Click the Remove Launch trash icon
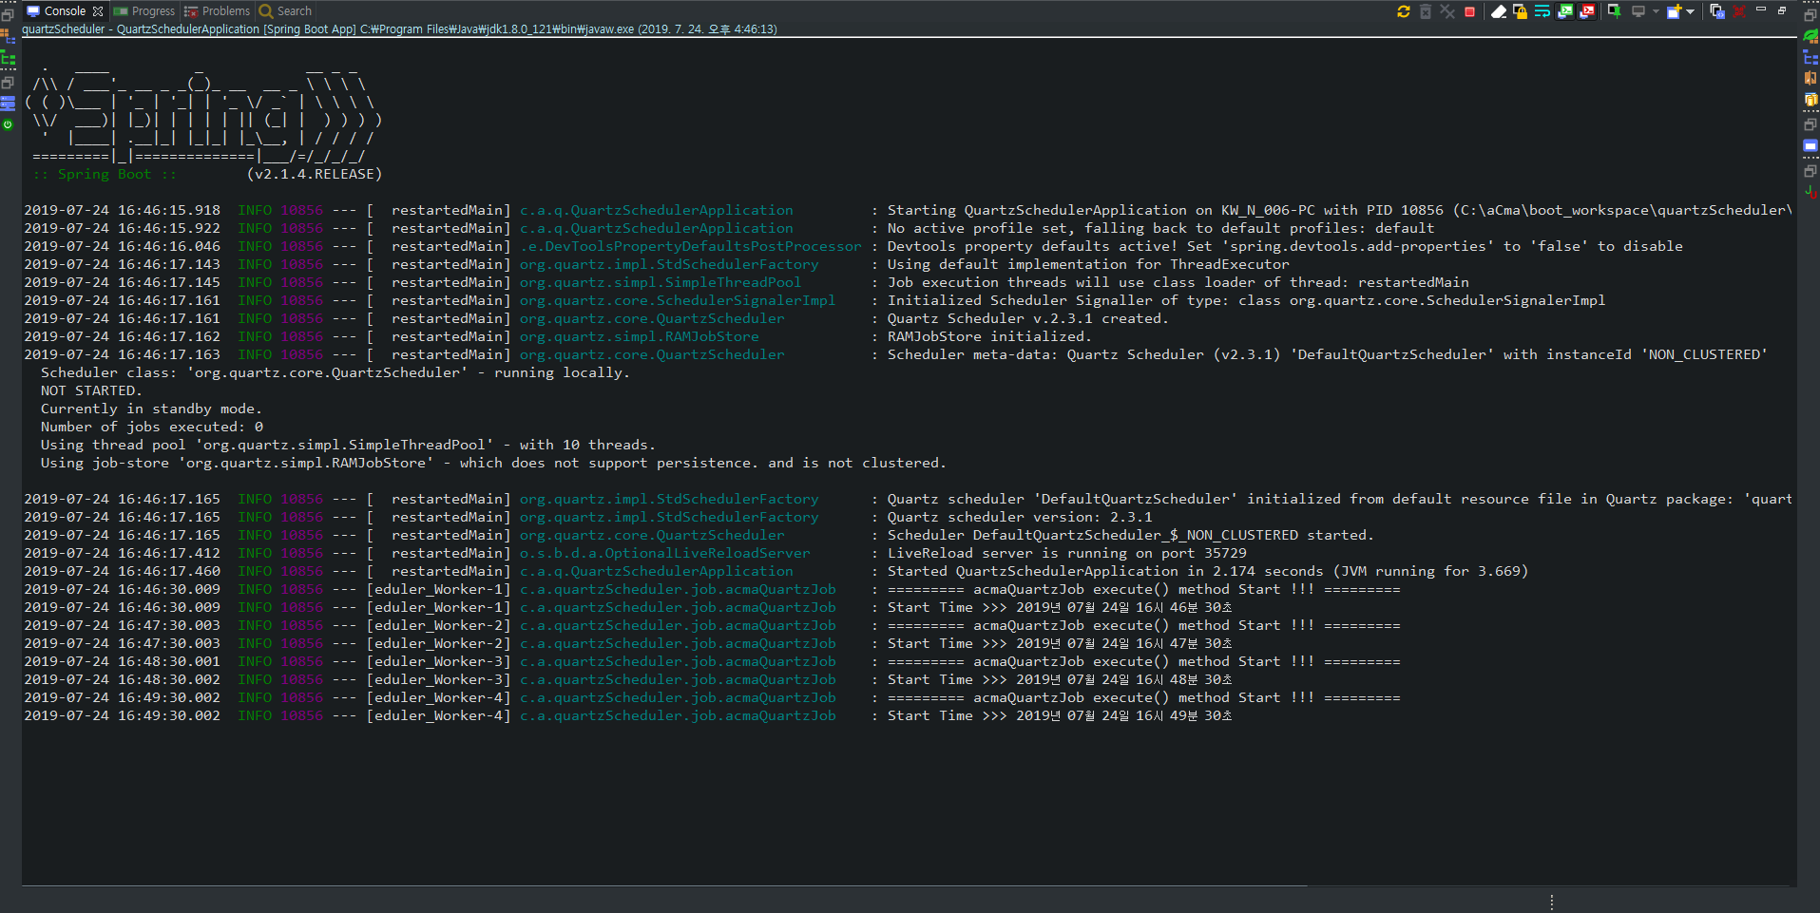 click(x=1426, y=11)
